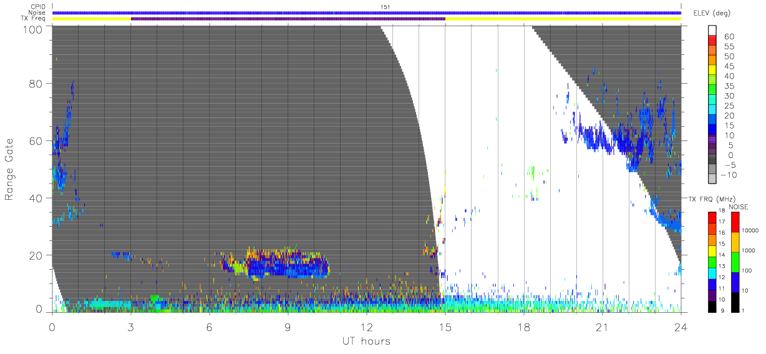Click the black 9–10 MHz TX FRQ swatch
This screenshot has height=354, width=766.
pos(712,307)
